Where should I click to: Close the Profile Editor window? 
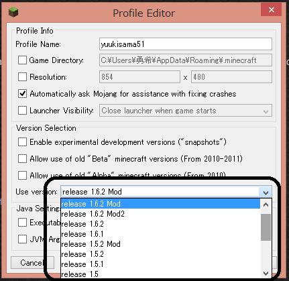pyautogui.click(x=271, y=9)
